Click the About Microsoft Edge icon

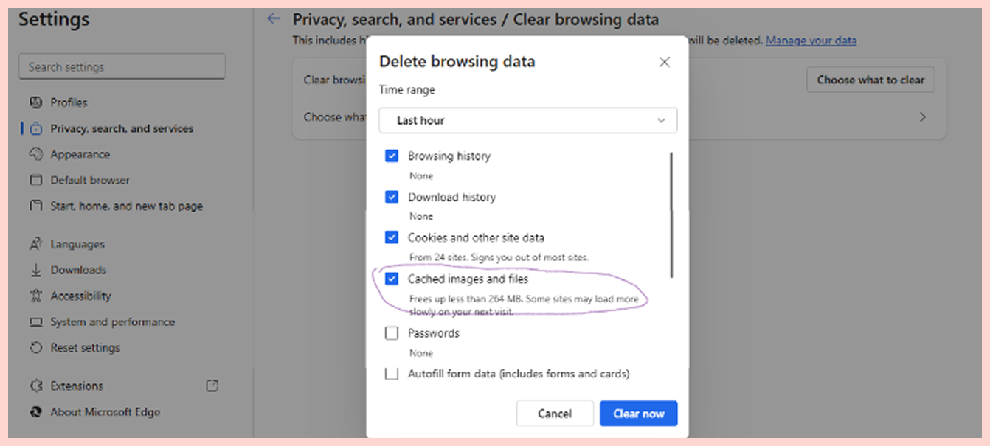click(35, 412)
